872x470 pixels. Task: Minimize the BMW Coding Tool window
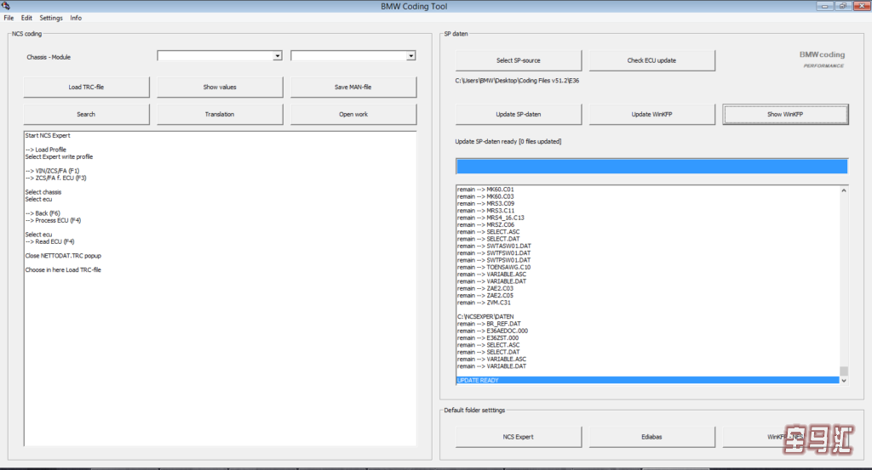tap(824, 6)
